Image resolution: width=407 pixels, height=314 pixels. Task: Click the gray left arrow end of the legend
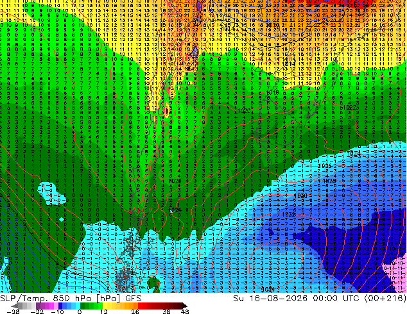(x=15, y=306)
